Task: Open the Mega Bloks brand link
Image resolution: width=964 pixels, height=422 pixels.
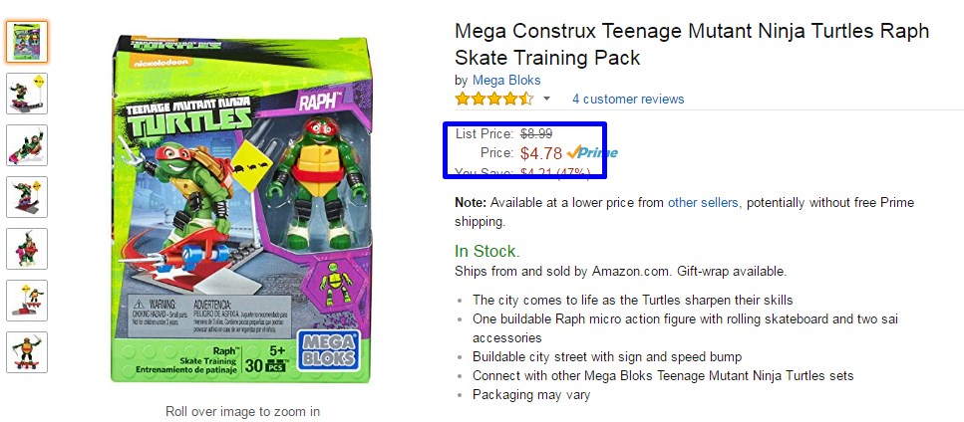Action: coord(506,81)
